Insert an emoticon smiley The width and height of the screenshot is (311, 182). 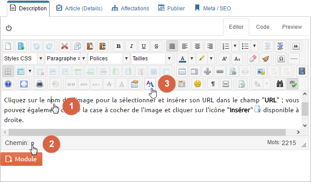[x=197, y=84]
